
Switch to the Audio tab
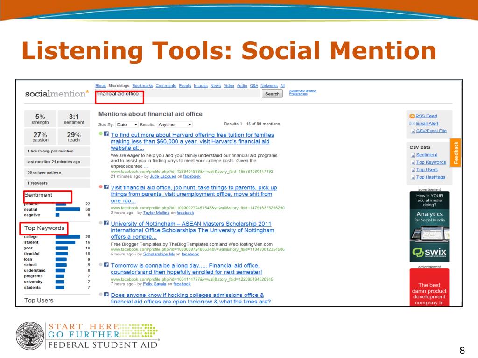(x=242, y=86)
